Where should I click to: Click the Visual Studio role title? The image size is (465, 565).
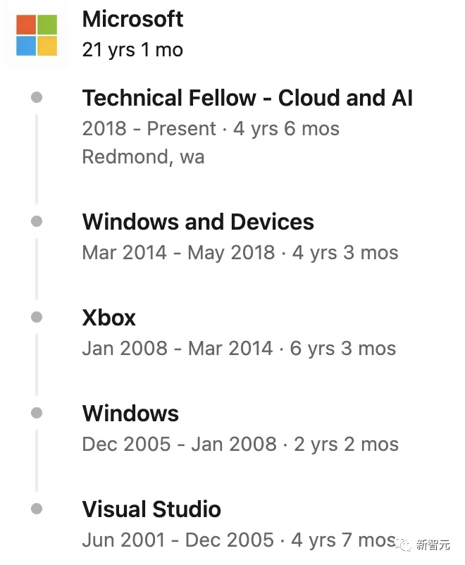click(x=151, y=509)
